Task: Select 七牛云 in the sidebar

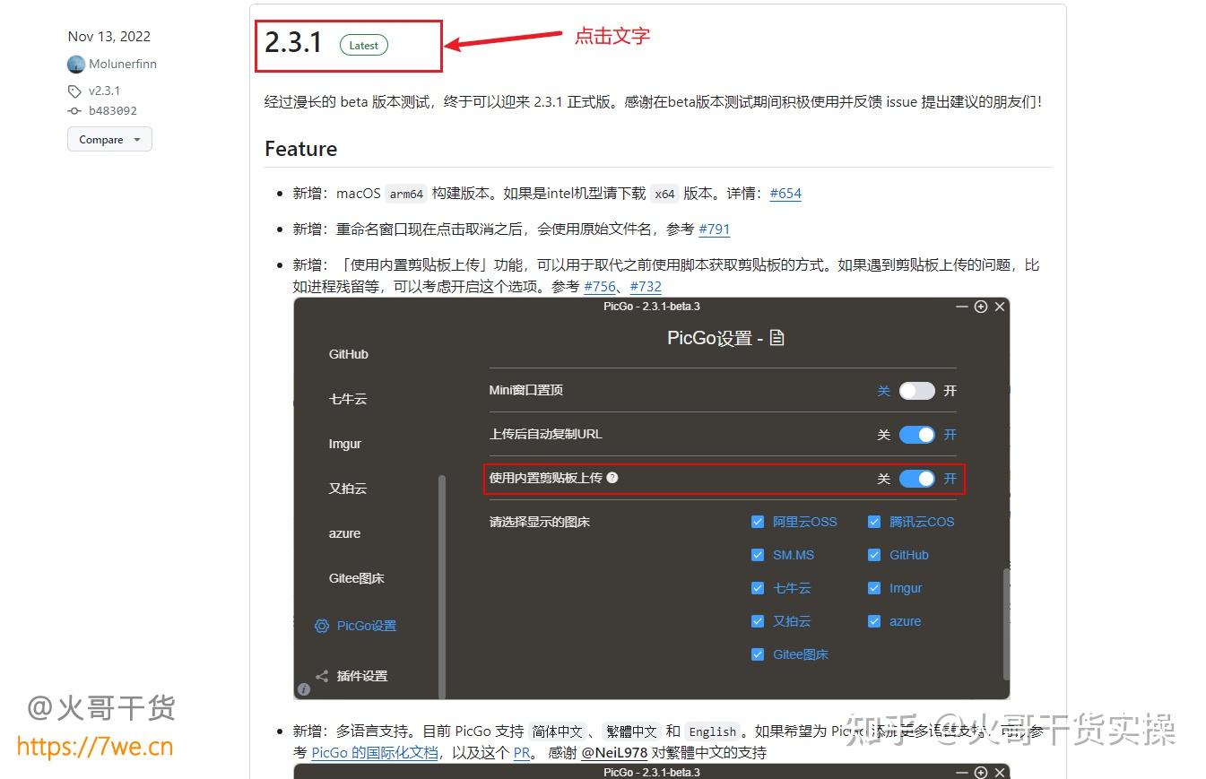Action: pyautogui.click(x=348, y=398)
